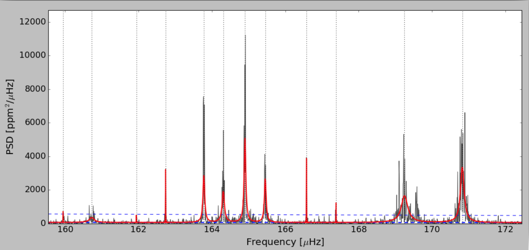Select the y-axis tick label "6000"
The width and height of the screenshot is (529, 250).
pyautogui.click(x=35, y=123)
